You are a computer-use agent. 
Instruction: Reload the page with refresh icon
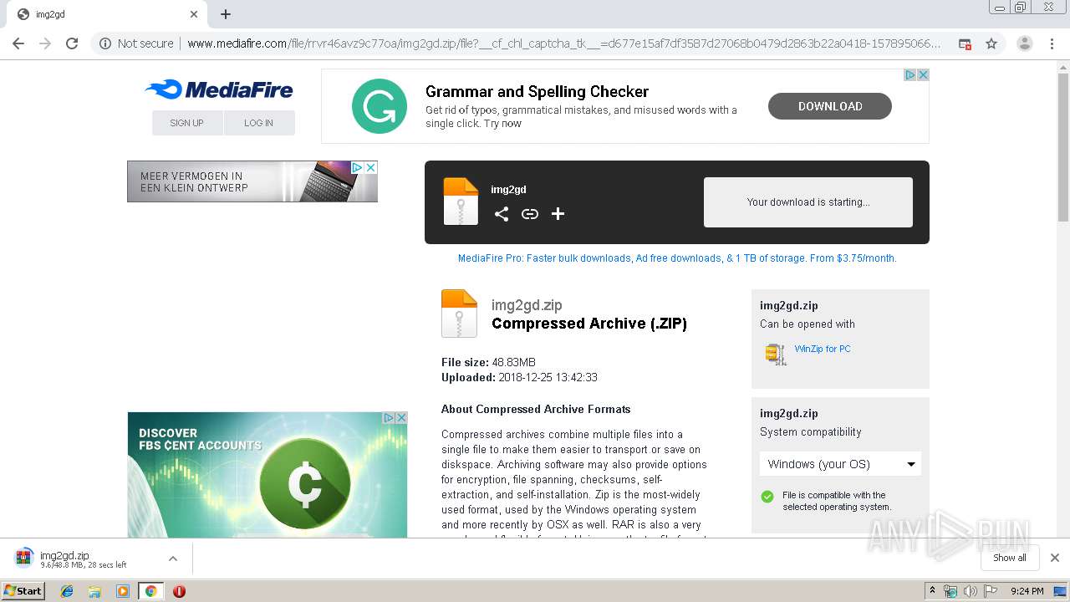(72, 43)
